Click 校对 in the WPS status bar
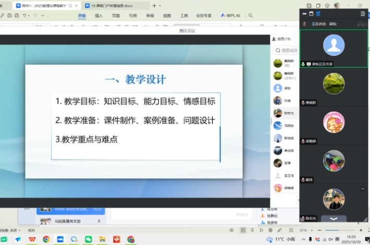The height and width of the screenshot is (245, 370). [31, 230]
